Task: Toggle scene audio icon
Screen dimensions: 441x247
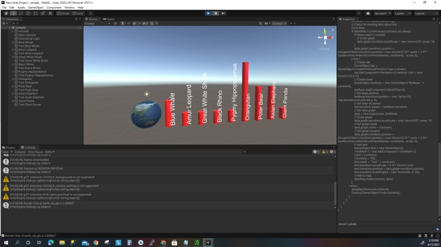Action: tap(129, 23)
